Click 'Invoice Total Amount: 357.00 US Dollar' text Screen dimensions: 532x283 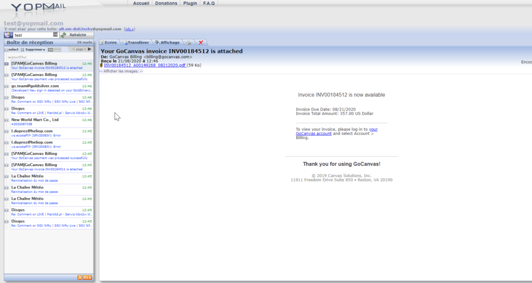click(x=335, y=114)
